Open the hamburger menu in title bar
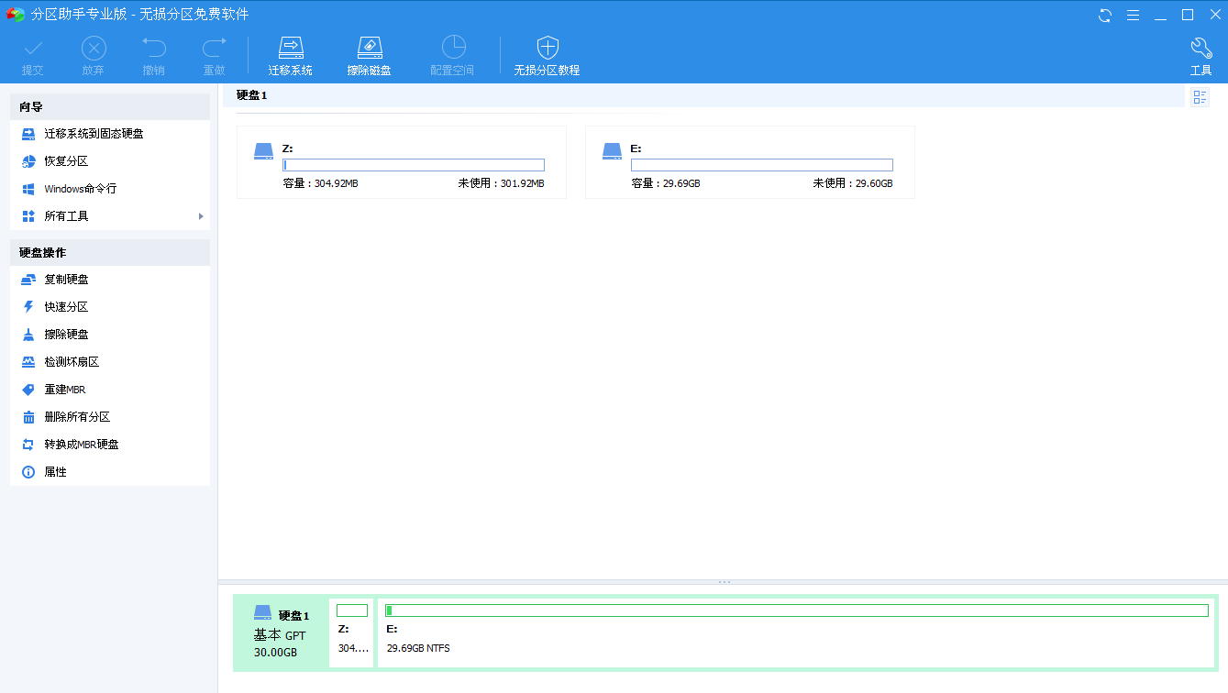This screenshot has width=1228, height=693. (1133, 15)
